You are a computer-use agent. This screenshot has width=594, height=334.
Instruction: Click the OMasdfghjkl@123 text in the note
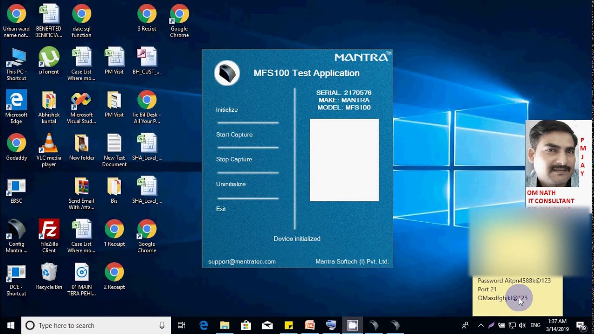pyautogui.click(x=503, y=298)
